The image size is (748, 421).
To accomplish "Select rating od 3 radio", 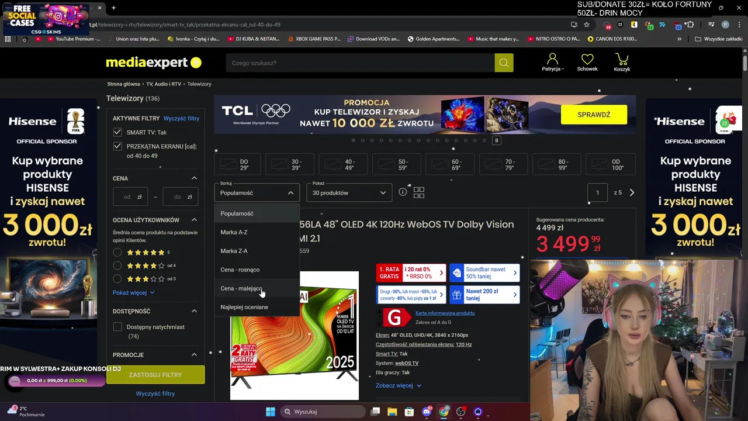I will coord(117,279).
